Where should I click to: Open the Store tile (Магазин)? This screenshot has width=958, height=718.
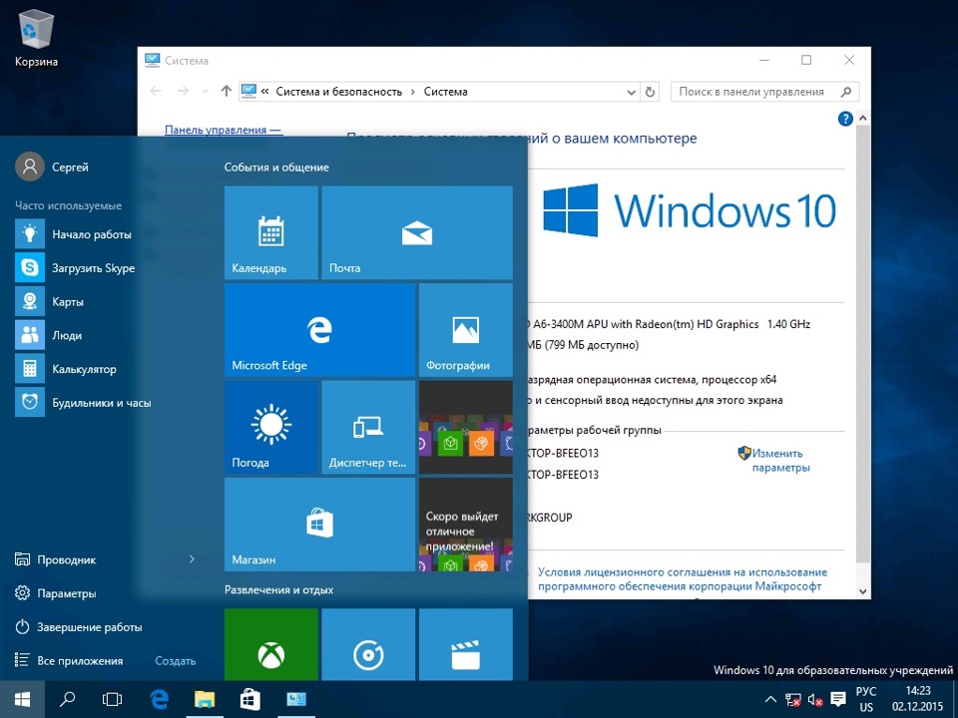319,525
